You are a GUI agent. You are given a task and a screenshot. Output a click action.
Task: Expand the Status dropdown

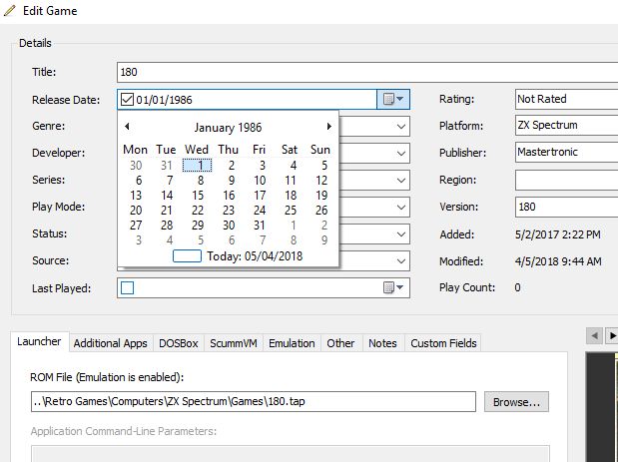(x=400, y=234)
